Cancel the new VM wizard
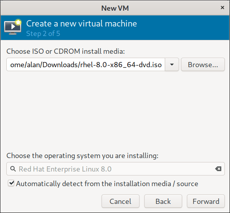Screen dimensions: 230x213 [121, 201]
